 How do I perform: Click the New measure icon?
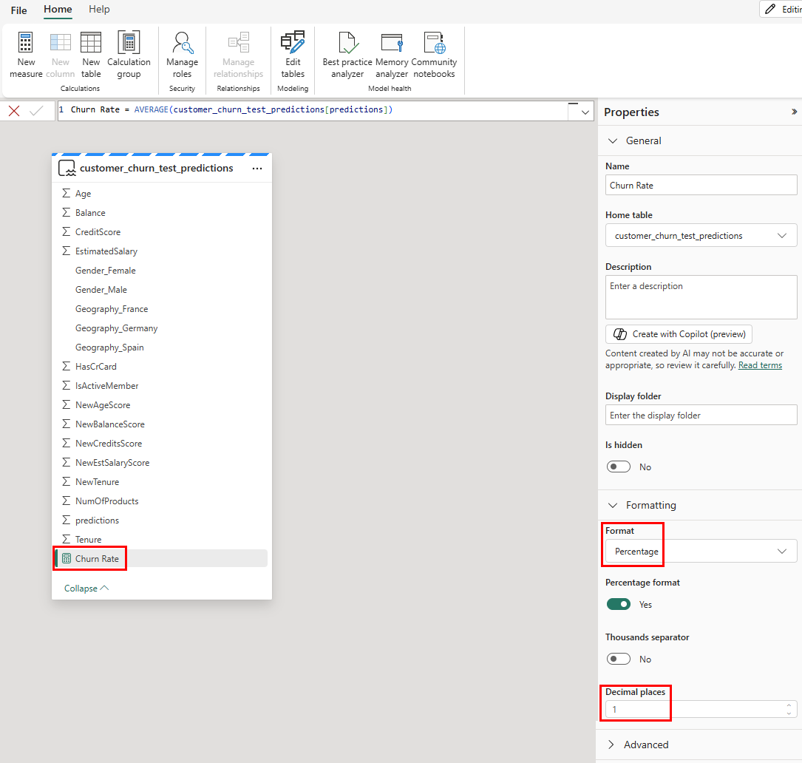(26, 42)
